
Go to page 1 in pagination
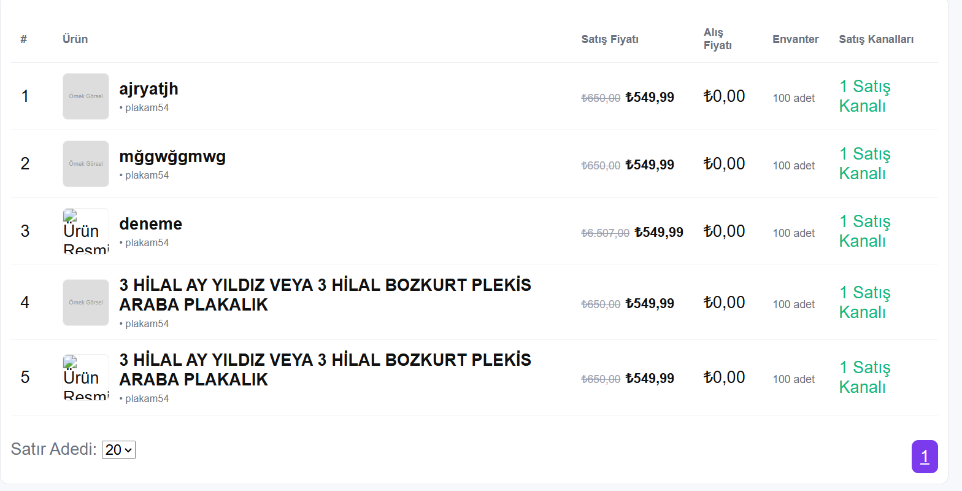pos(925,457)
